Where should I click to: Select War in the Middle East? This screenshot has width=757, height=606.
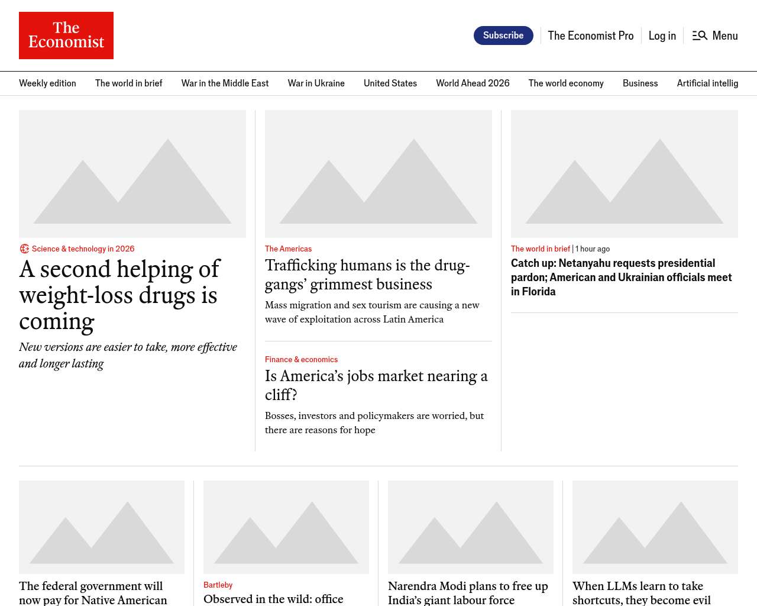coord(225,83)
